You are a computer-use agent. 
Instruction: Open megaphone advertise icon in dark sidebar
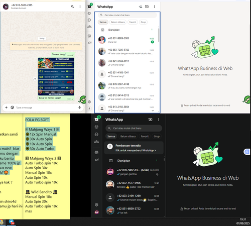tap(96, 160)
